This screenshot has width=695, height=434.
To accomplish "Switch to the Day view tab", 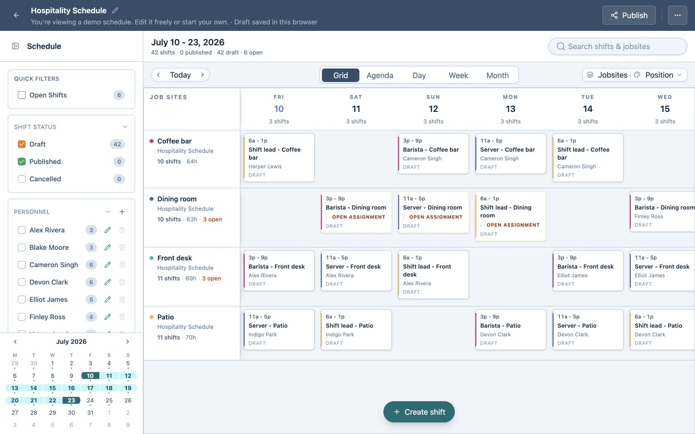I will pos(419,75).
